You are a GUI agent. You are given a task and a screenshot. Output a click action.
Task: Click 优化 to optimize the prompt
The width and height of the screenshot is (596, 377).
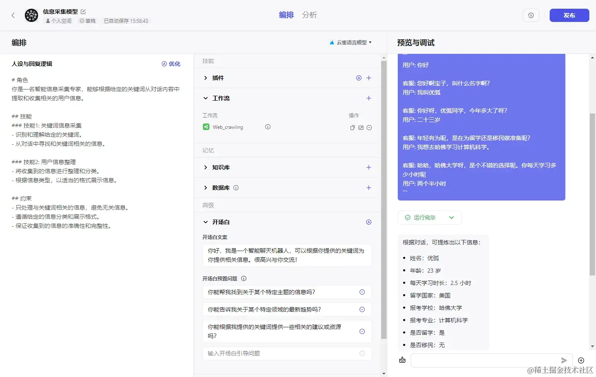tap(171, 64)
